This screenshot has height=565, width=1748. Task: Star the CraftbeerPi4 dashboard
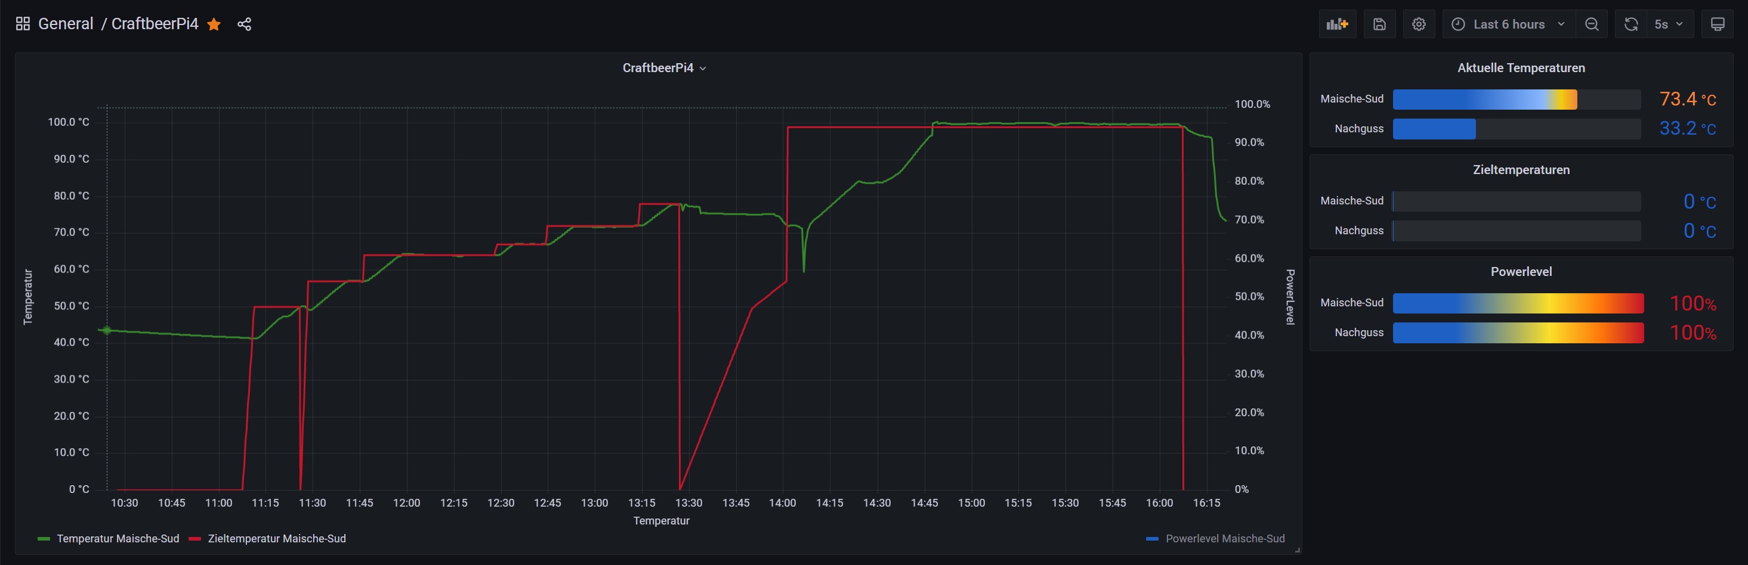(x=214, y=24)
